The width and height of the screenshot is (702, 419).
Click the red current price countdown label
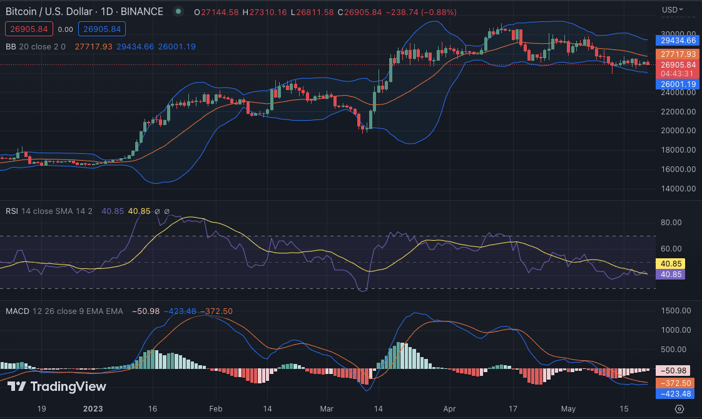point(678,69)
